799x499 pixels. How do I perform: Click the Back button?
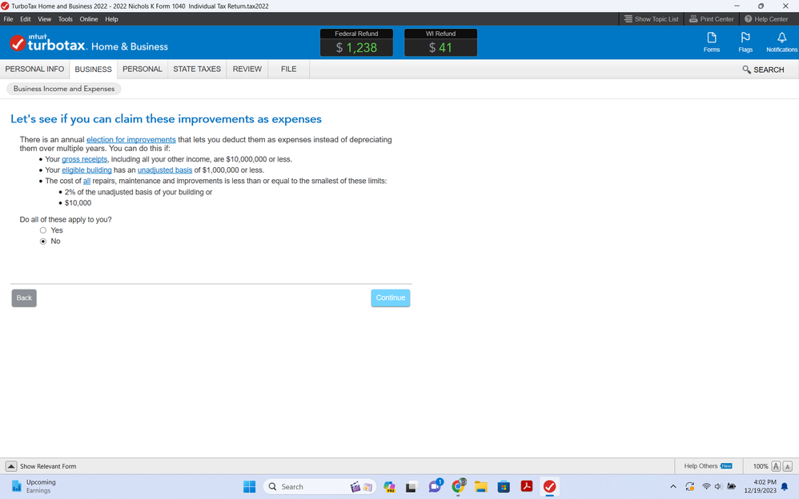[24, 297]
